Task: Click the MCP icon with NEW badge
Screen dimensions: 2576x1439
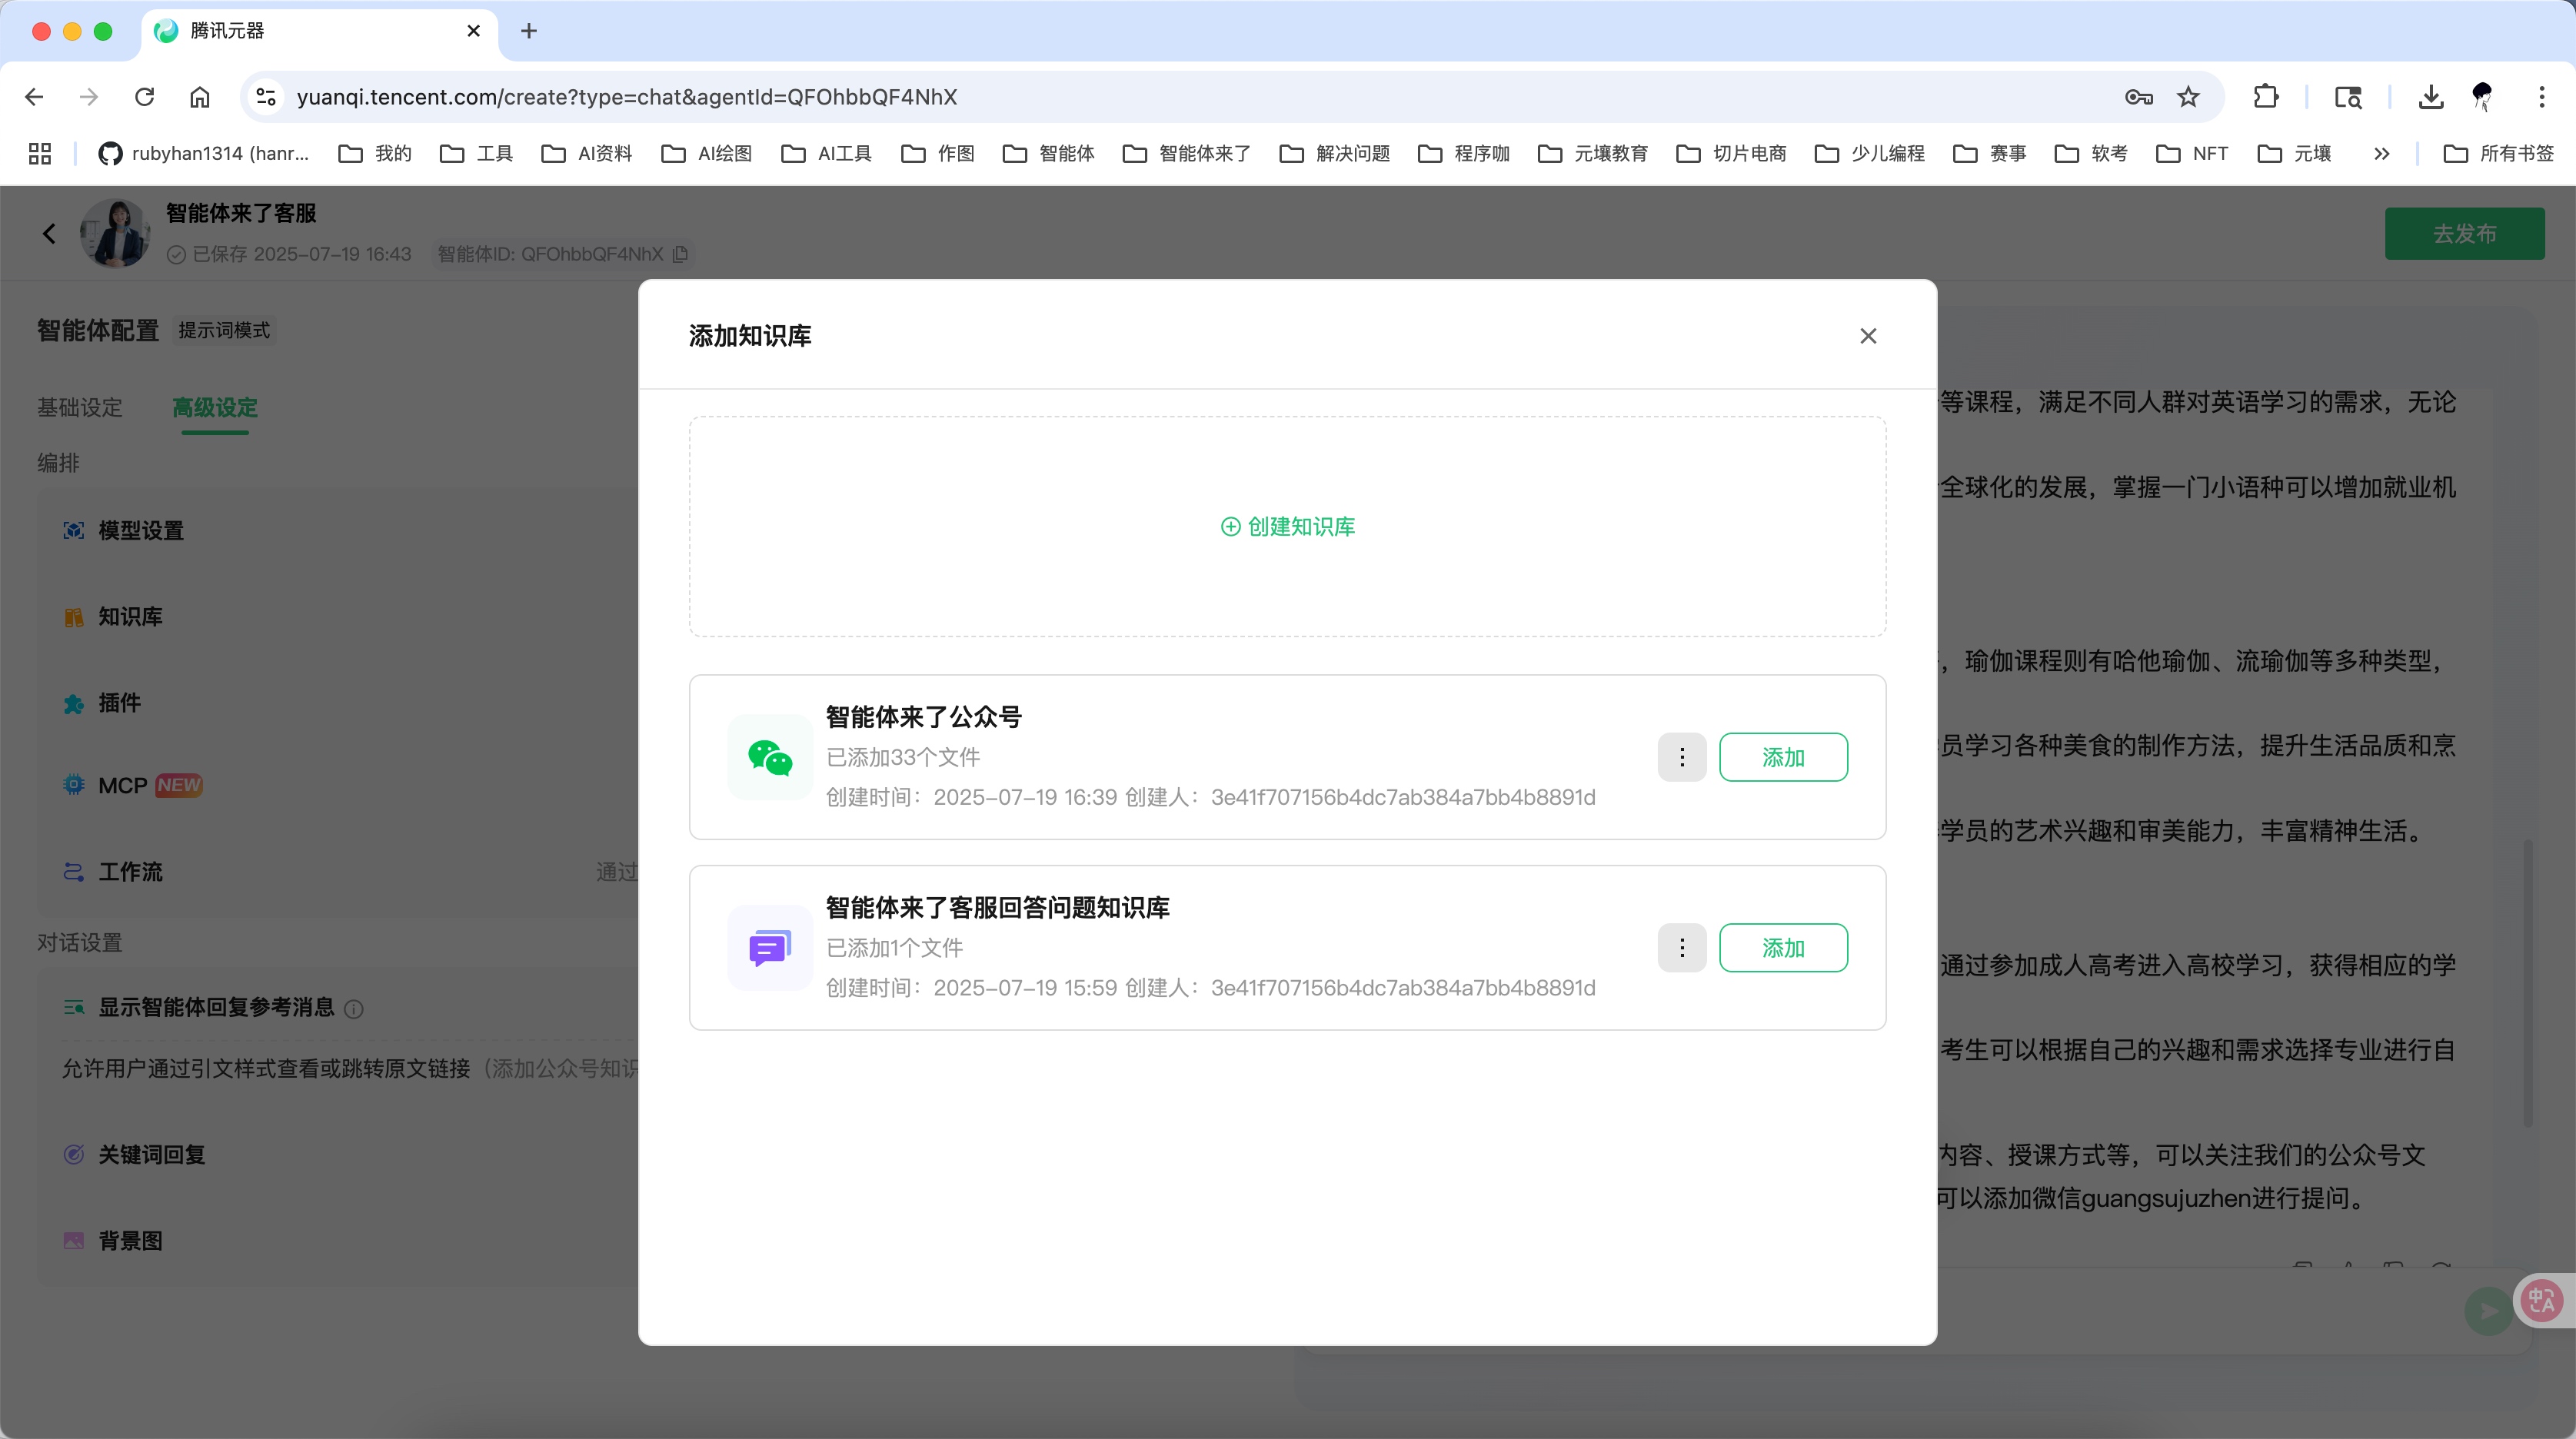Action: click(x=73, y=785)
